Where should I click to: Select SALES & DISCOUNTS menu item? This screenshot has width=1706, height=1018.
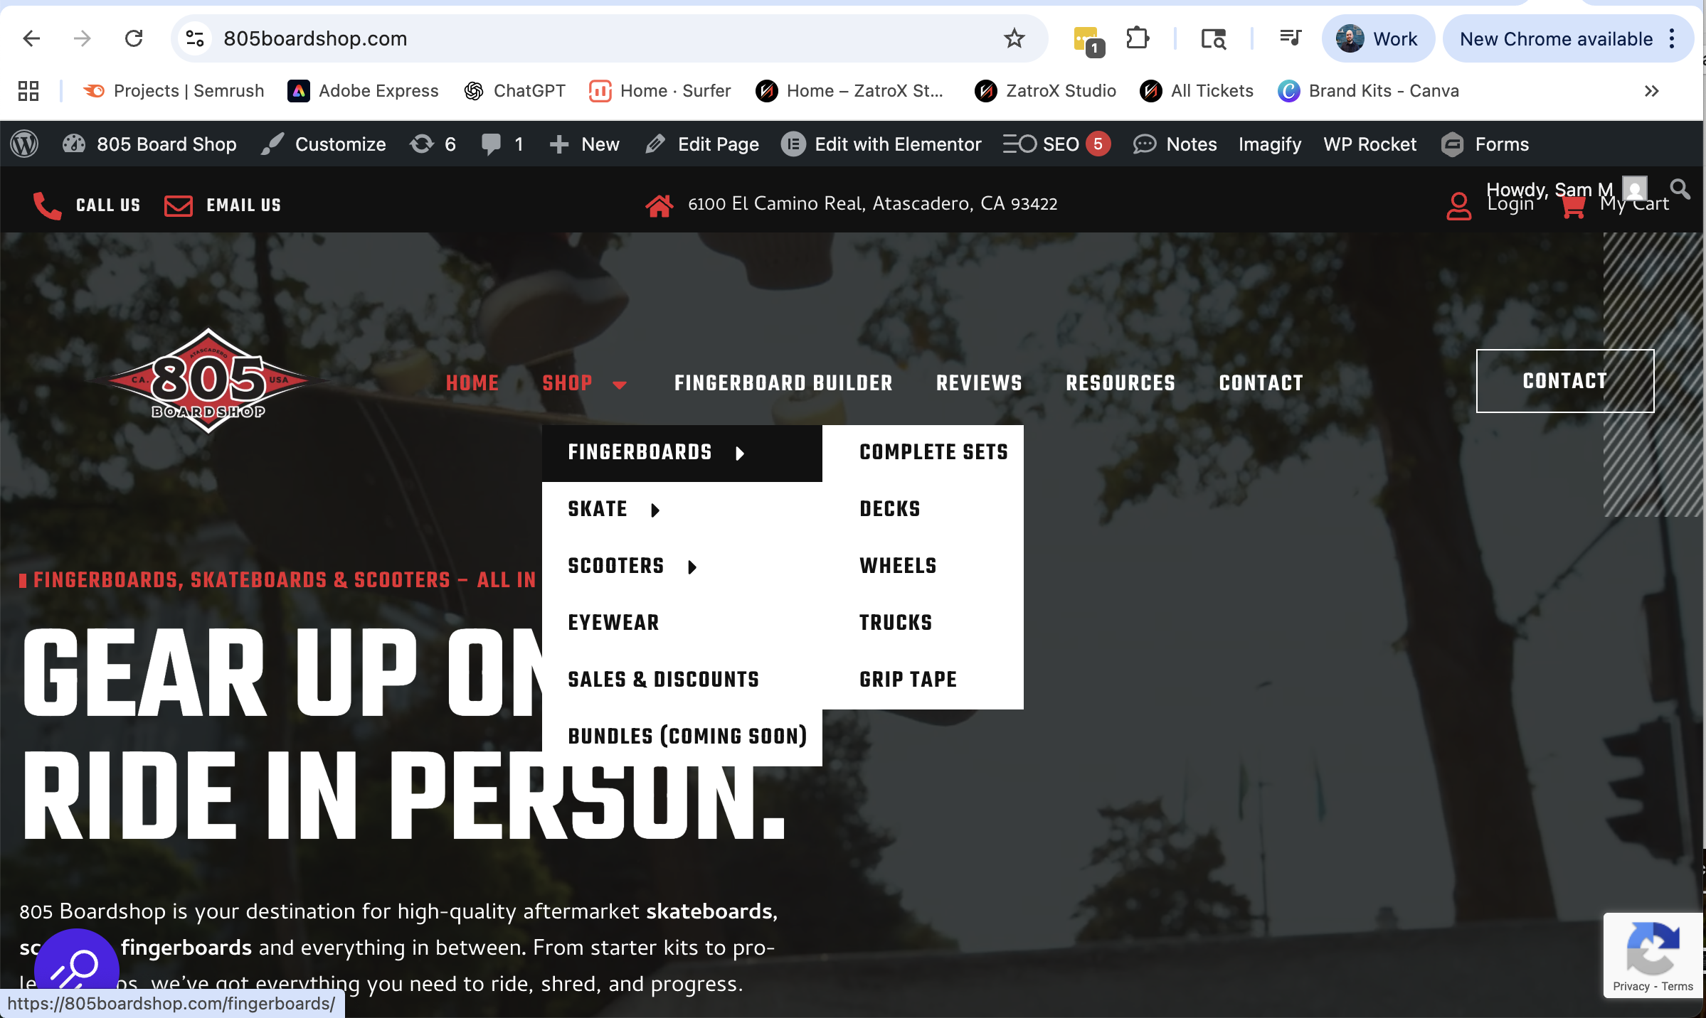[x=663, y=680]
